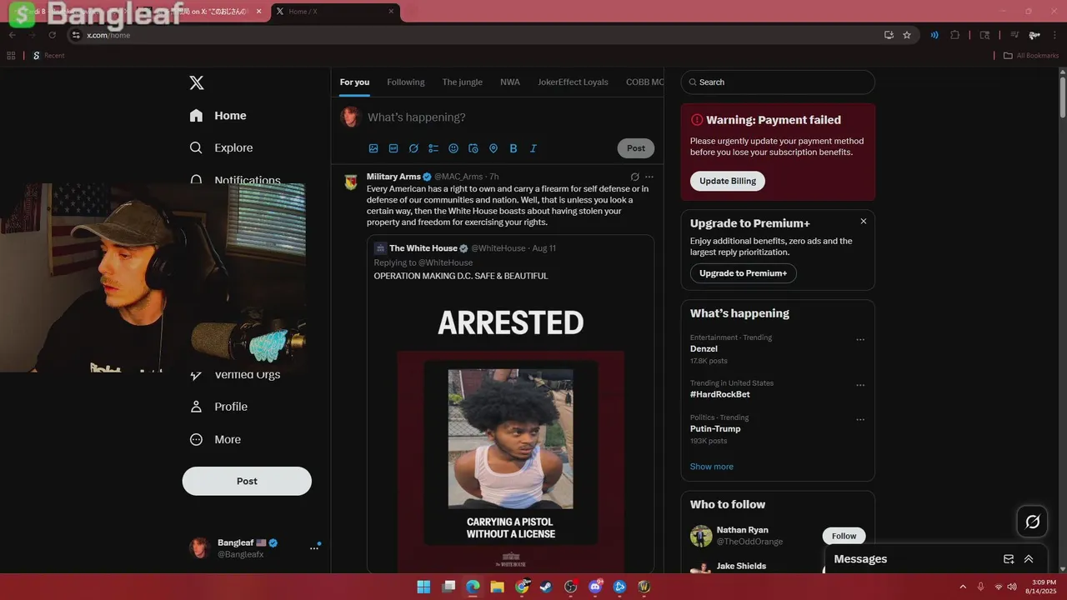This screenshot has height=600, width=1067.
Task: Dismiss the Upgrade to Premium+ card
Action: coord(864,222)
